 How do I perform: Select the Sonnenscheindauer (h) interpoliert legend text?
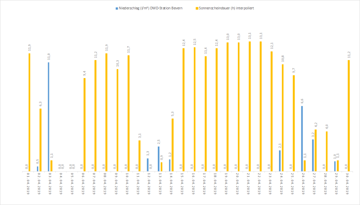227,8
